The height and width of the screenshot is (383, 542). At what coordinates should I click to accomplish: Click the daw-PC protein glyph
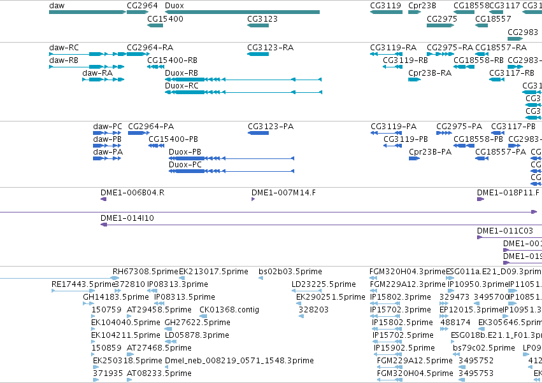click(107, 133)
